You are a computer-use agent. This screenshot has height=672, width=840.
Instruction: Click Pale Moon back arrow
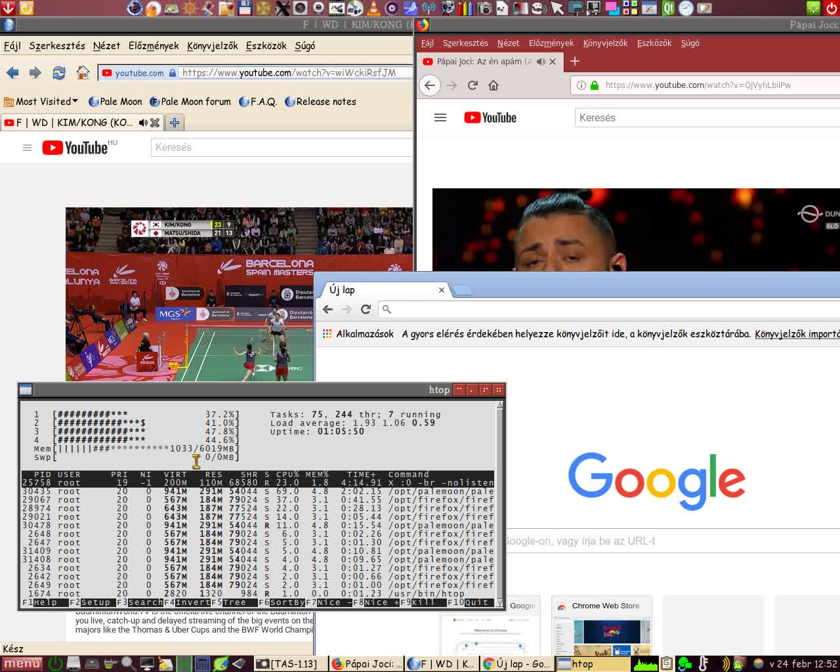pyautogui.click(x=12, y=73)
